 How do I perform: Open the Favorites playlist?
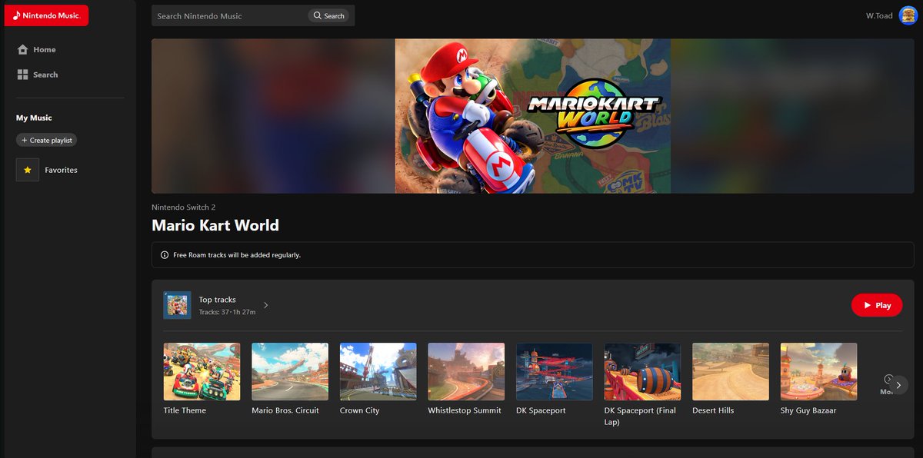(47, 170)
